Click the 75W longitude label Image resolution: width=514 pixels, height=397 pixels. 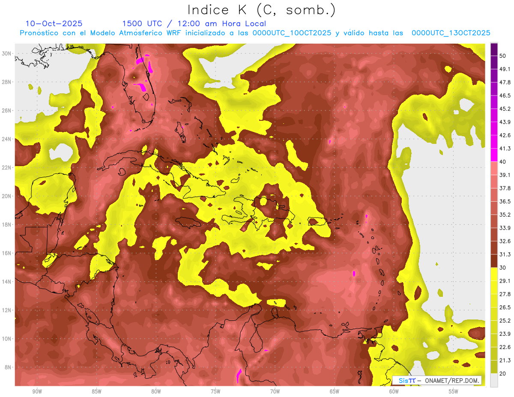[x=215, y=391]
